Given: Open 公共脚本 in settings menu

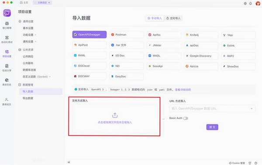Looking at the screenshot, I should [x=28, y=63].
